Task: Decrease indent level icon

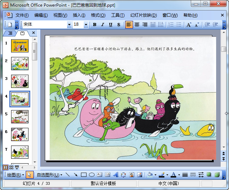Action: 207,25
